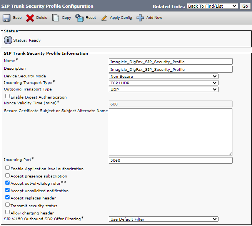Click the Secure Certificate Subject text area
The image size is (252, 226).
coord(171,132)
